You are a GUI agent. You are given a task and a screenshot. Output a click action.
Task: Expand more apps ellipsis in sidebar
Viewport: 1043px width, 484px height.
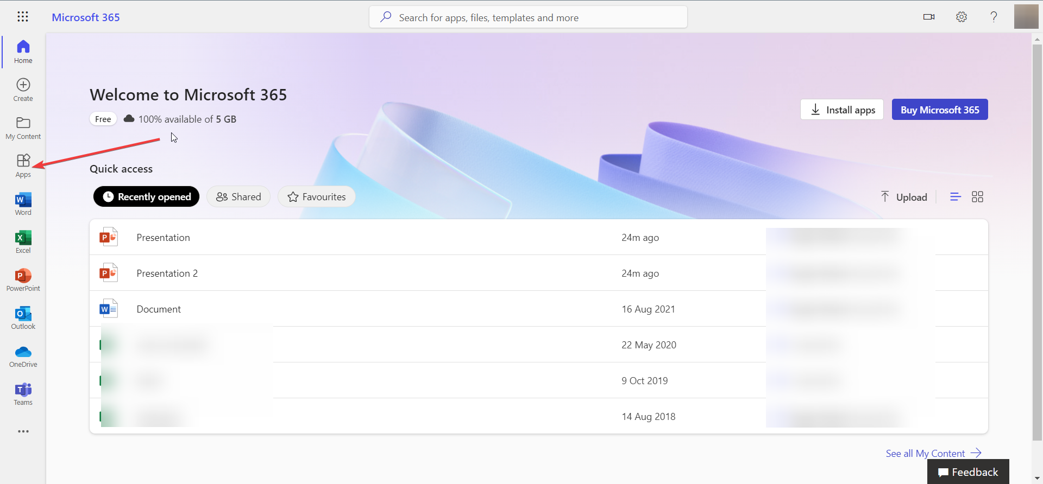23,431
